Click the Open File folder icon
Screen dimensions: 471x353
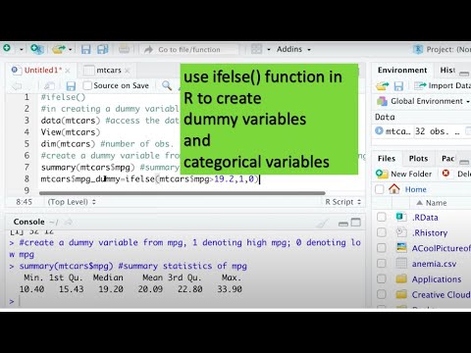pyautogui.click(x=59, y=49)
